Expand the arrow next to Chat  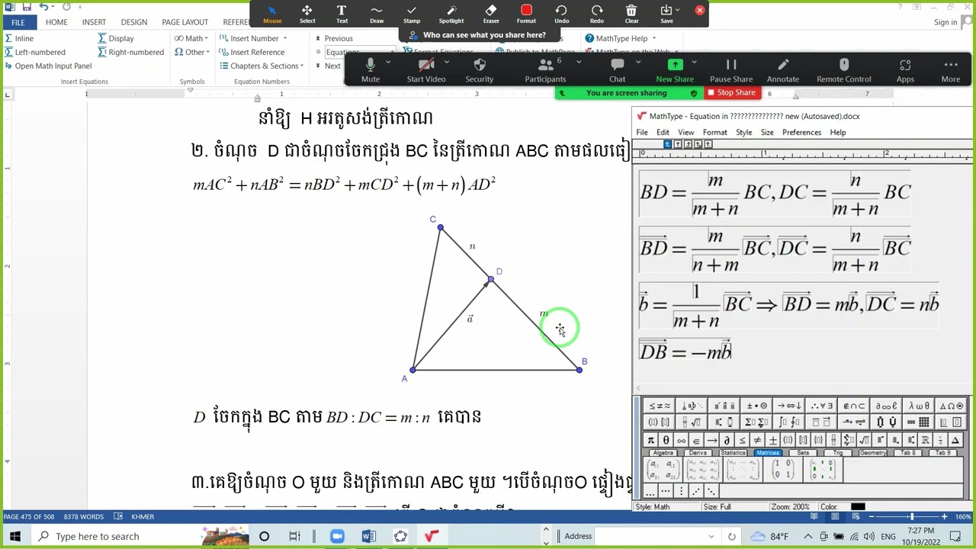click(x=637, y=62)
